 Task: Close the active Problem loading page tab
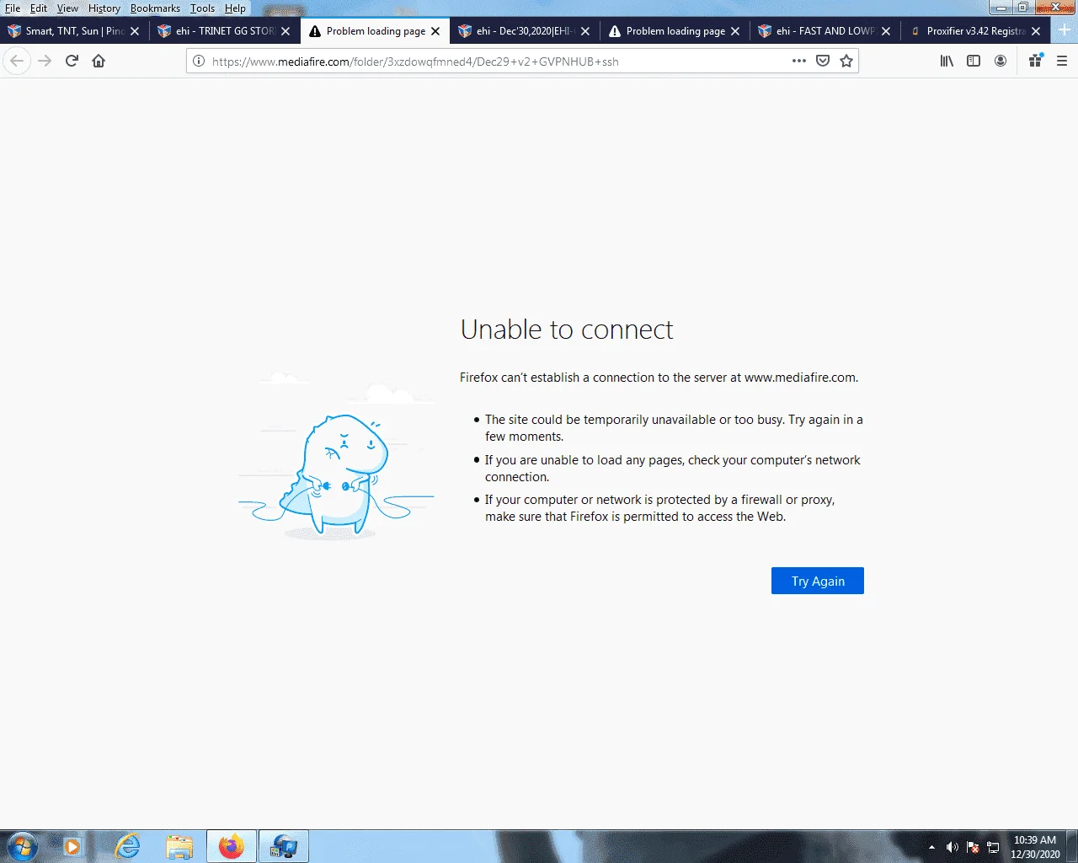tap(435, 31)
